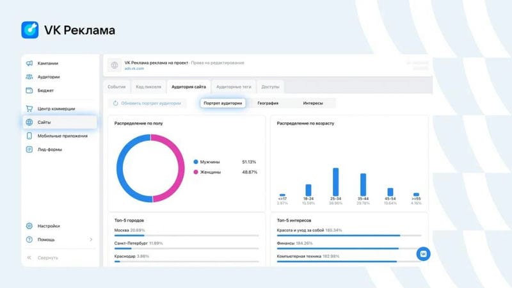Click the <=17 age label
Screen dimensions: 512x288
[282, 198]
